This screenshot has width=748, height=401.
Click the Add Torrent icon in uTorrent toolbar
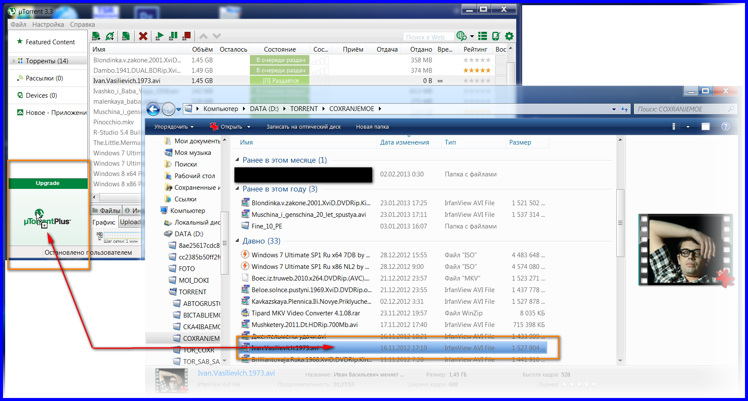(x=96, y=36)
